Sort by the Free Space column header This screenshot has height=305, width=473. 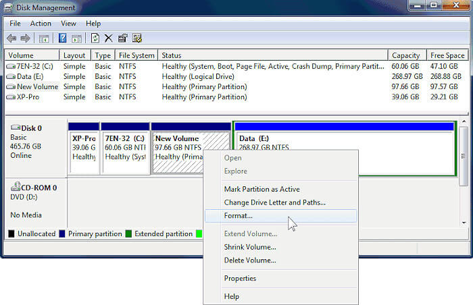point(447,55)
